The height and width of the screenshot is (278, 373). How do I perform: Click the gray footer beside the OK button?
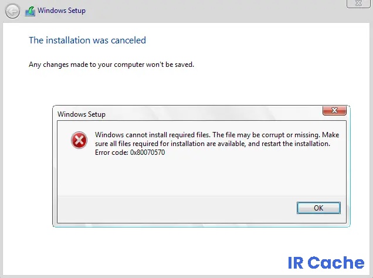(176, 209)
